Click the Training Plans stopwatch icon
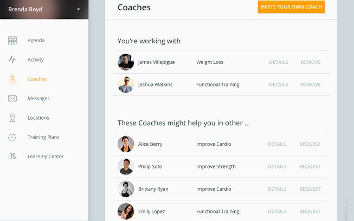The width and height of the screenshot is (354, 221). [x=12, y=137]
